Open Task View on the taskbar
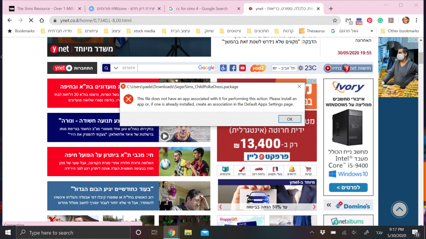 (154, 233)
